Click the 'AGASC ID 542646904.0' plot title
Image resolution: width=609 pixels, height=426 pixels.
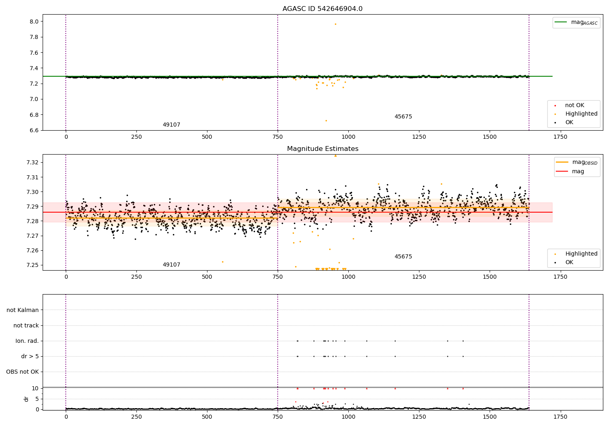click(x=322, y=9)
